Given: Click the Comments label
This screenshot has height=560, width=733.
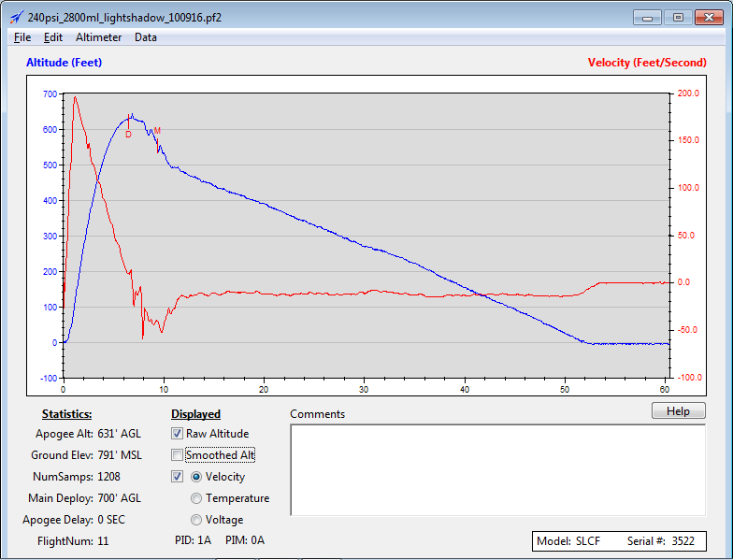Looking at the screenshot, I should [318, 414].
